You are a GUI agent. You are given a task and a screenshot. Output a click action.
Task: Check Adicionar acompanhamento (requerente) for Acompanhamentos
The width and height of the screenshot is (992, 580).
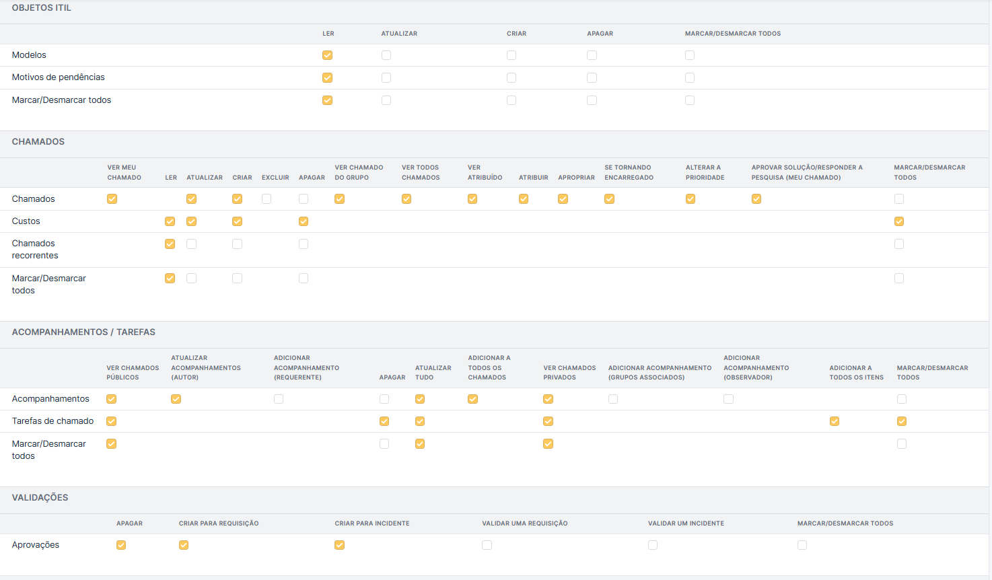click(279, 399)
